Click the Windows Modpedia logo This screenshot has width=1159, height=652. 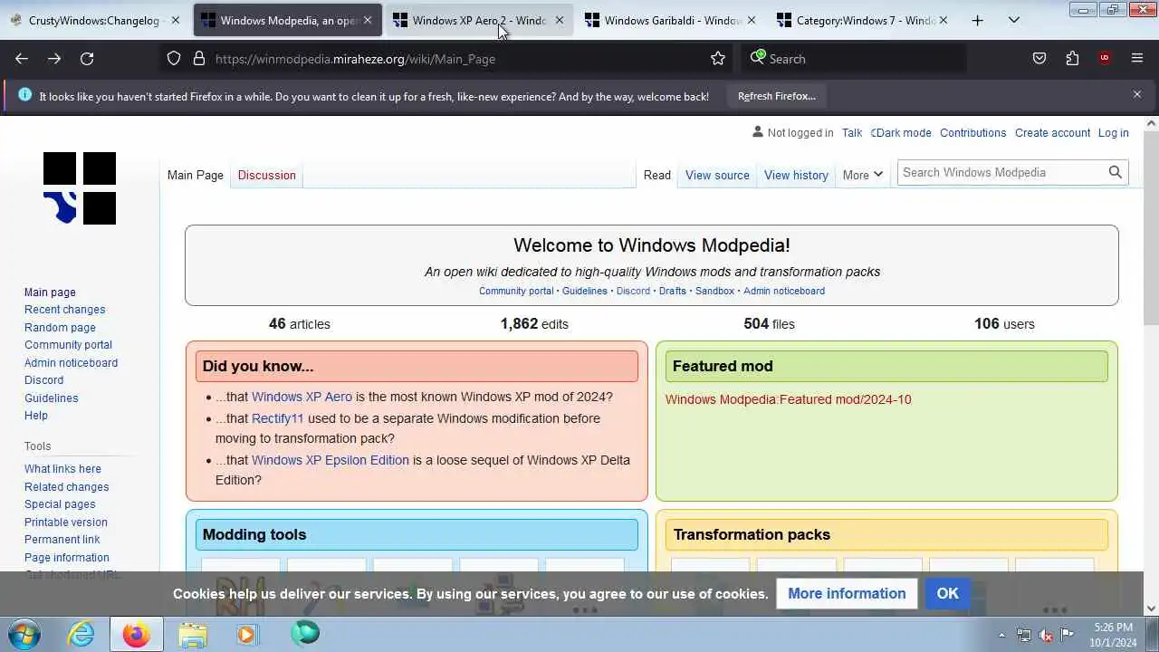tap(80, 188)
